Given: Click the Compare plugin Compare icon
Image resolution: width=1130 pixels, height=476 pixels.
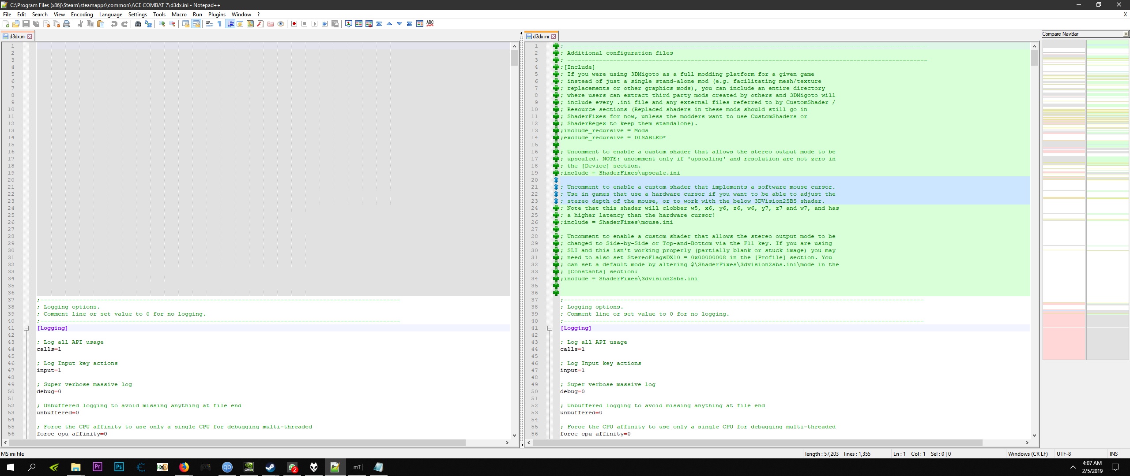Looking at the screenshot, I should pyautogui.click(x=359, y=24).
